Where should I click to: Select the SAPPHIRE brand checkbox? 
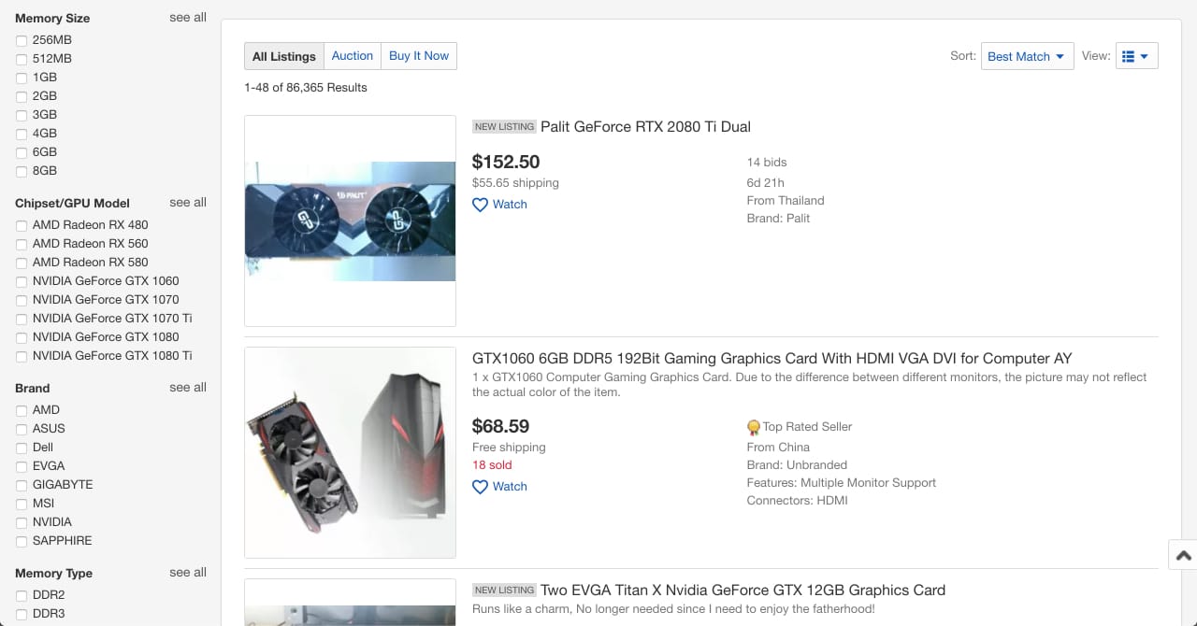(x=22, y=541)
